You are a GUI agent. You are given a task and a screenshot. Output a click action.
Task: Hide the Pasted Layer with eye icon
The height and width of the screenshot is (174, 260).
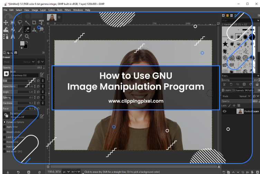[x=225, y=111]
